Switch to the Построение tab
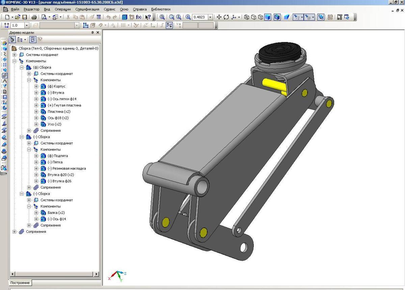This screenshot has height=290, width=405. (x=20, y=283)
